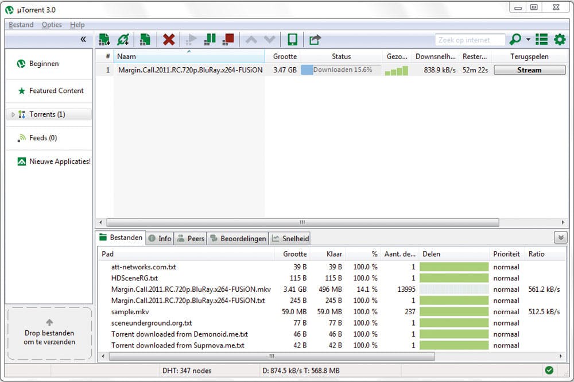Screen dimensions: 574x382
Task: Click file list horizontal scrollbar thumb
Action: pyautogui.click(x=272, y=356)
